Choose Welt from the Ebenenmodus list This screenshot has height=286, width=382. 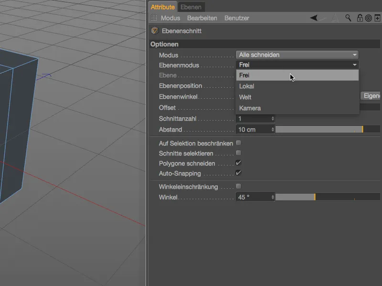coord(297,97)
